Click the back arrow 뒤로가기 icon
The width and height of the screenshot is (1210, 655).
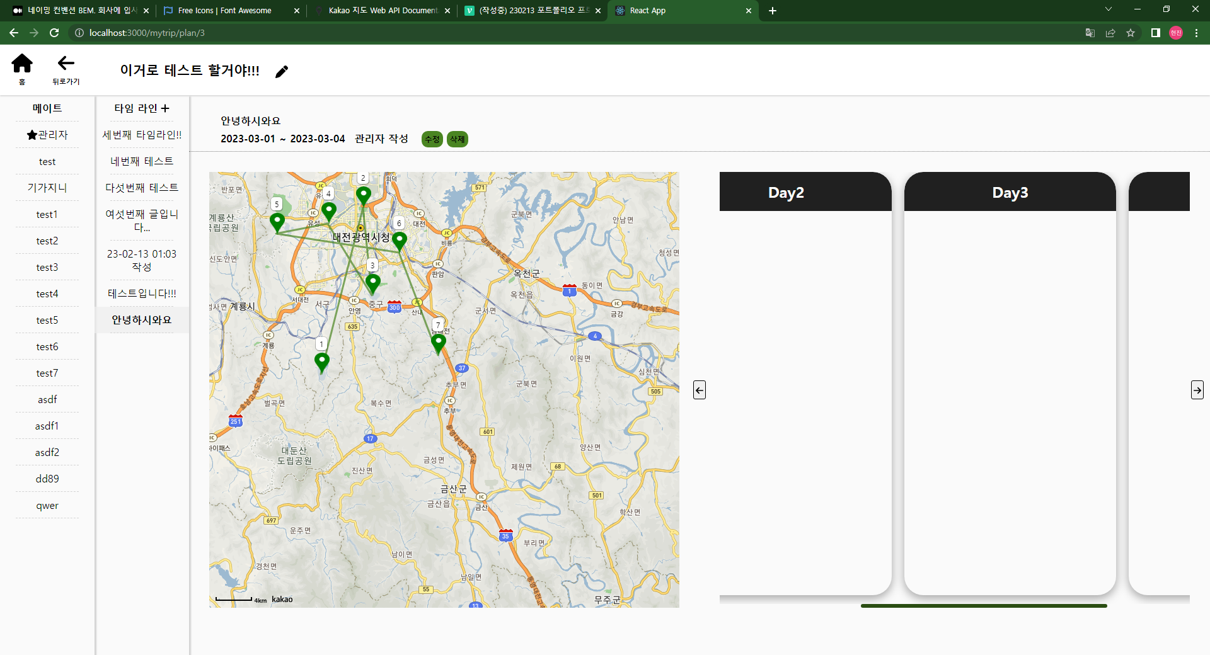pos(66,63)
